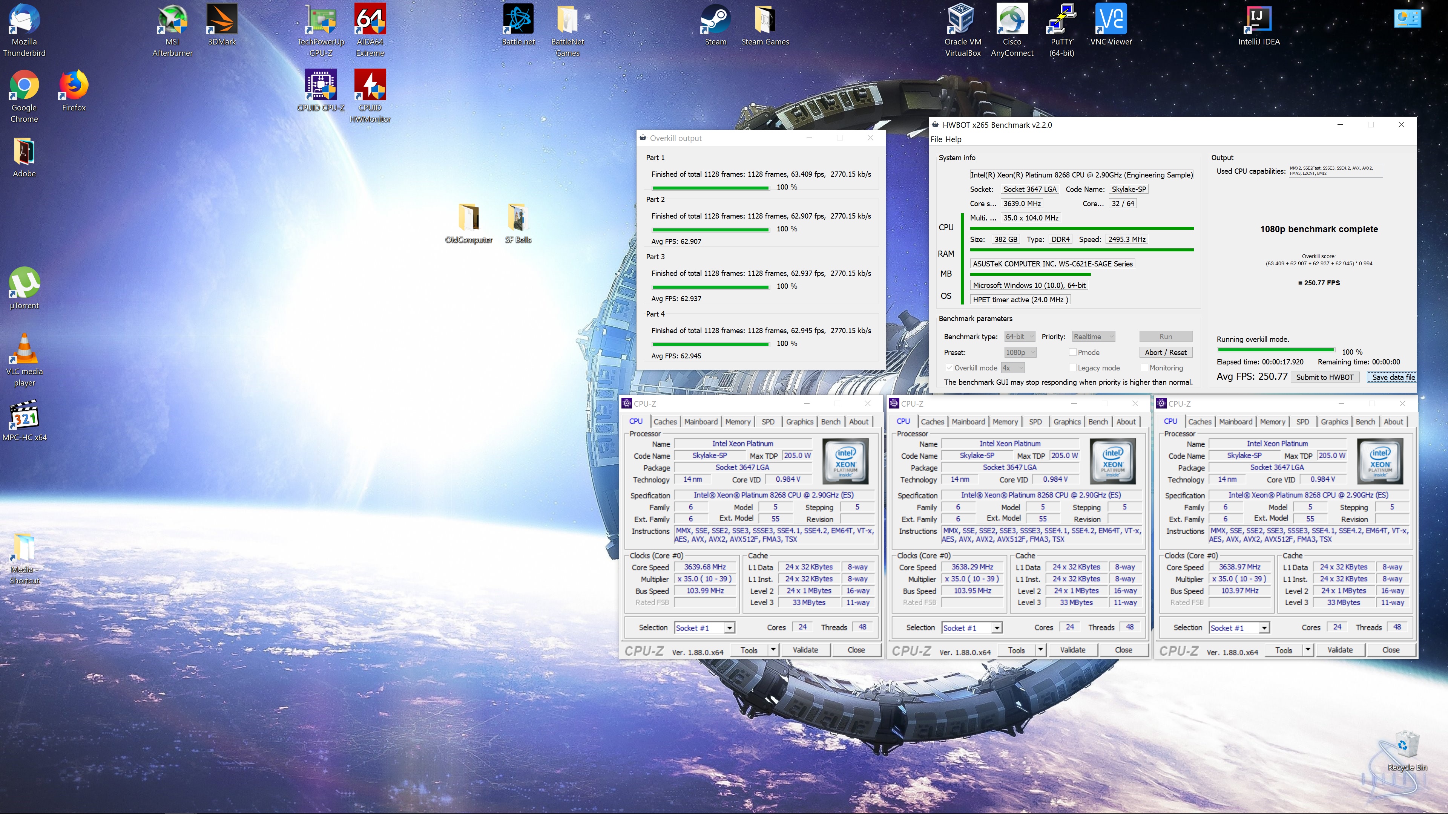Open Socket #1 selection in middle CPU-Z

click(x=972, y=627)
